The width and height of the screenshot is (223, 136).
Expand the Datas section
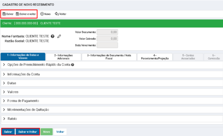[112, 83]
